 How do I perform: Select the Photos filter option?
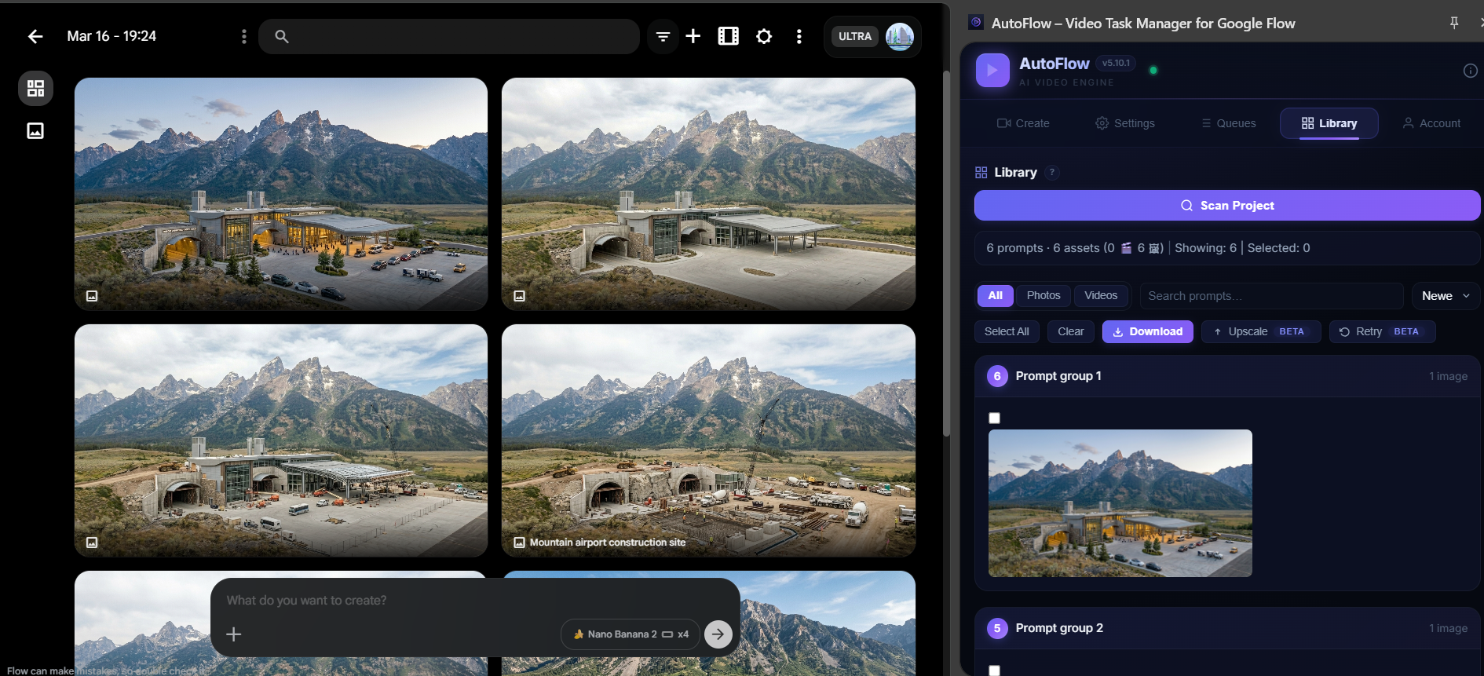click(1043, 296)
